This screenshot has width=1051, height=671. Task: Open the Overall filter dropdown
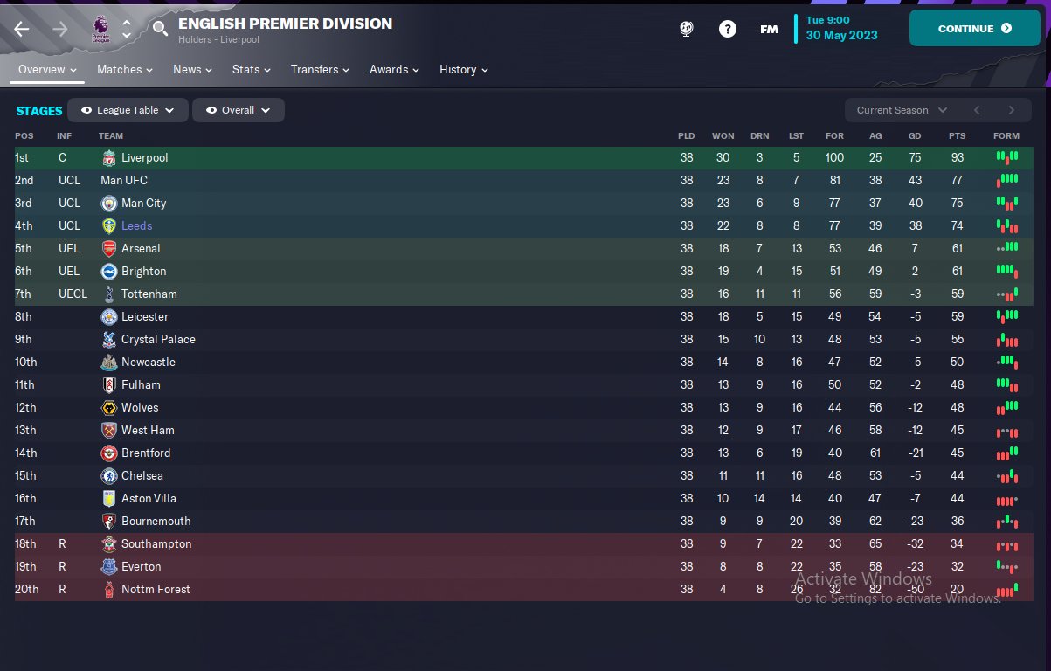pos(239,110)
